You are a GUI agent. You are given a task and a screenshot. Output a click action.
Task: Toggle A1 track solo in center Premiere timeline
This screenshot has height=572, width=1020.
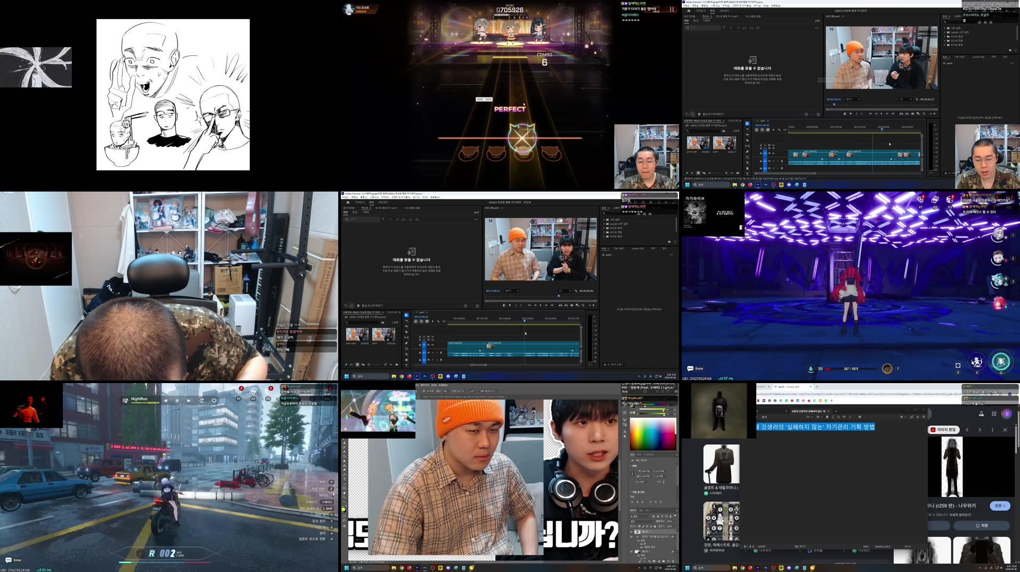(x=437, y=353)
